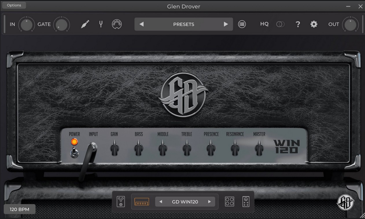Open the input jack cable settings icon
Viewport: 365px width, 219px height.
pyautogui.click(x=85, y=24)
